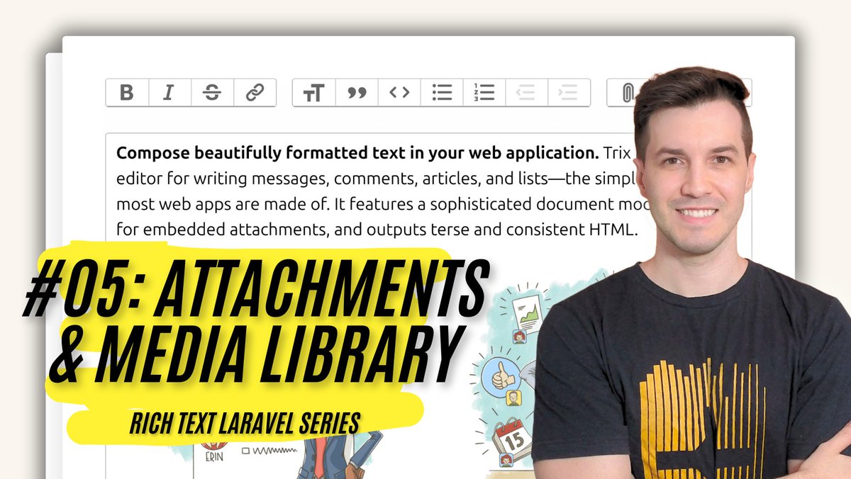Click the calendar illustration showing 15
The width and height of the screenshot is (851, 479).
pyautogui.click(x=510, y=439)
